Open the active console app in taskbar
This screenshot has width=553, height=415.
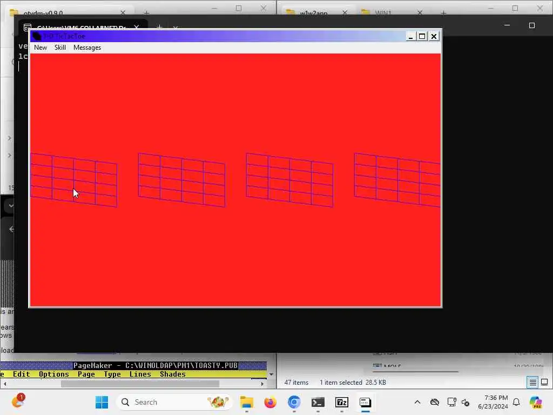tap(366, 402)
